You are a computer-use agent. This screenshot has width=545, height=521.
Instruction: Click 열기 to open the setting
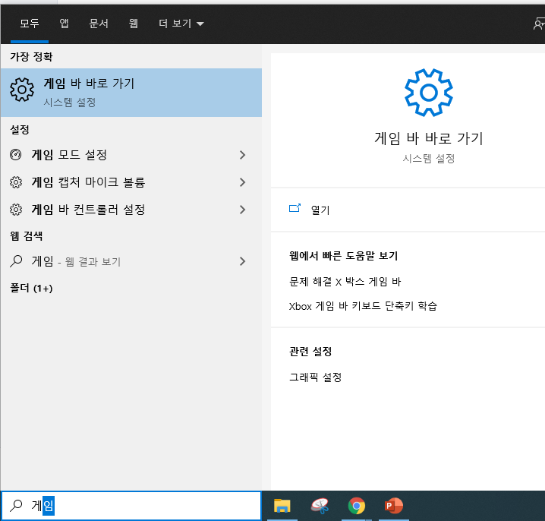(320, 210)
